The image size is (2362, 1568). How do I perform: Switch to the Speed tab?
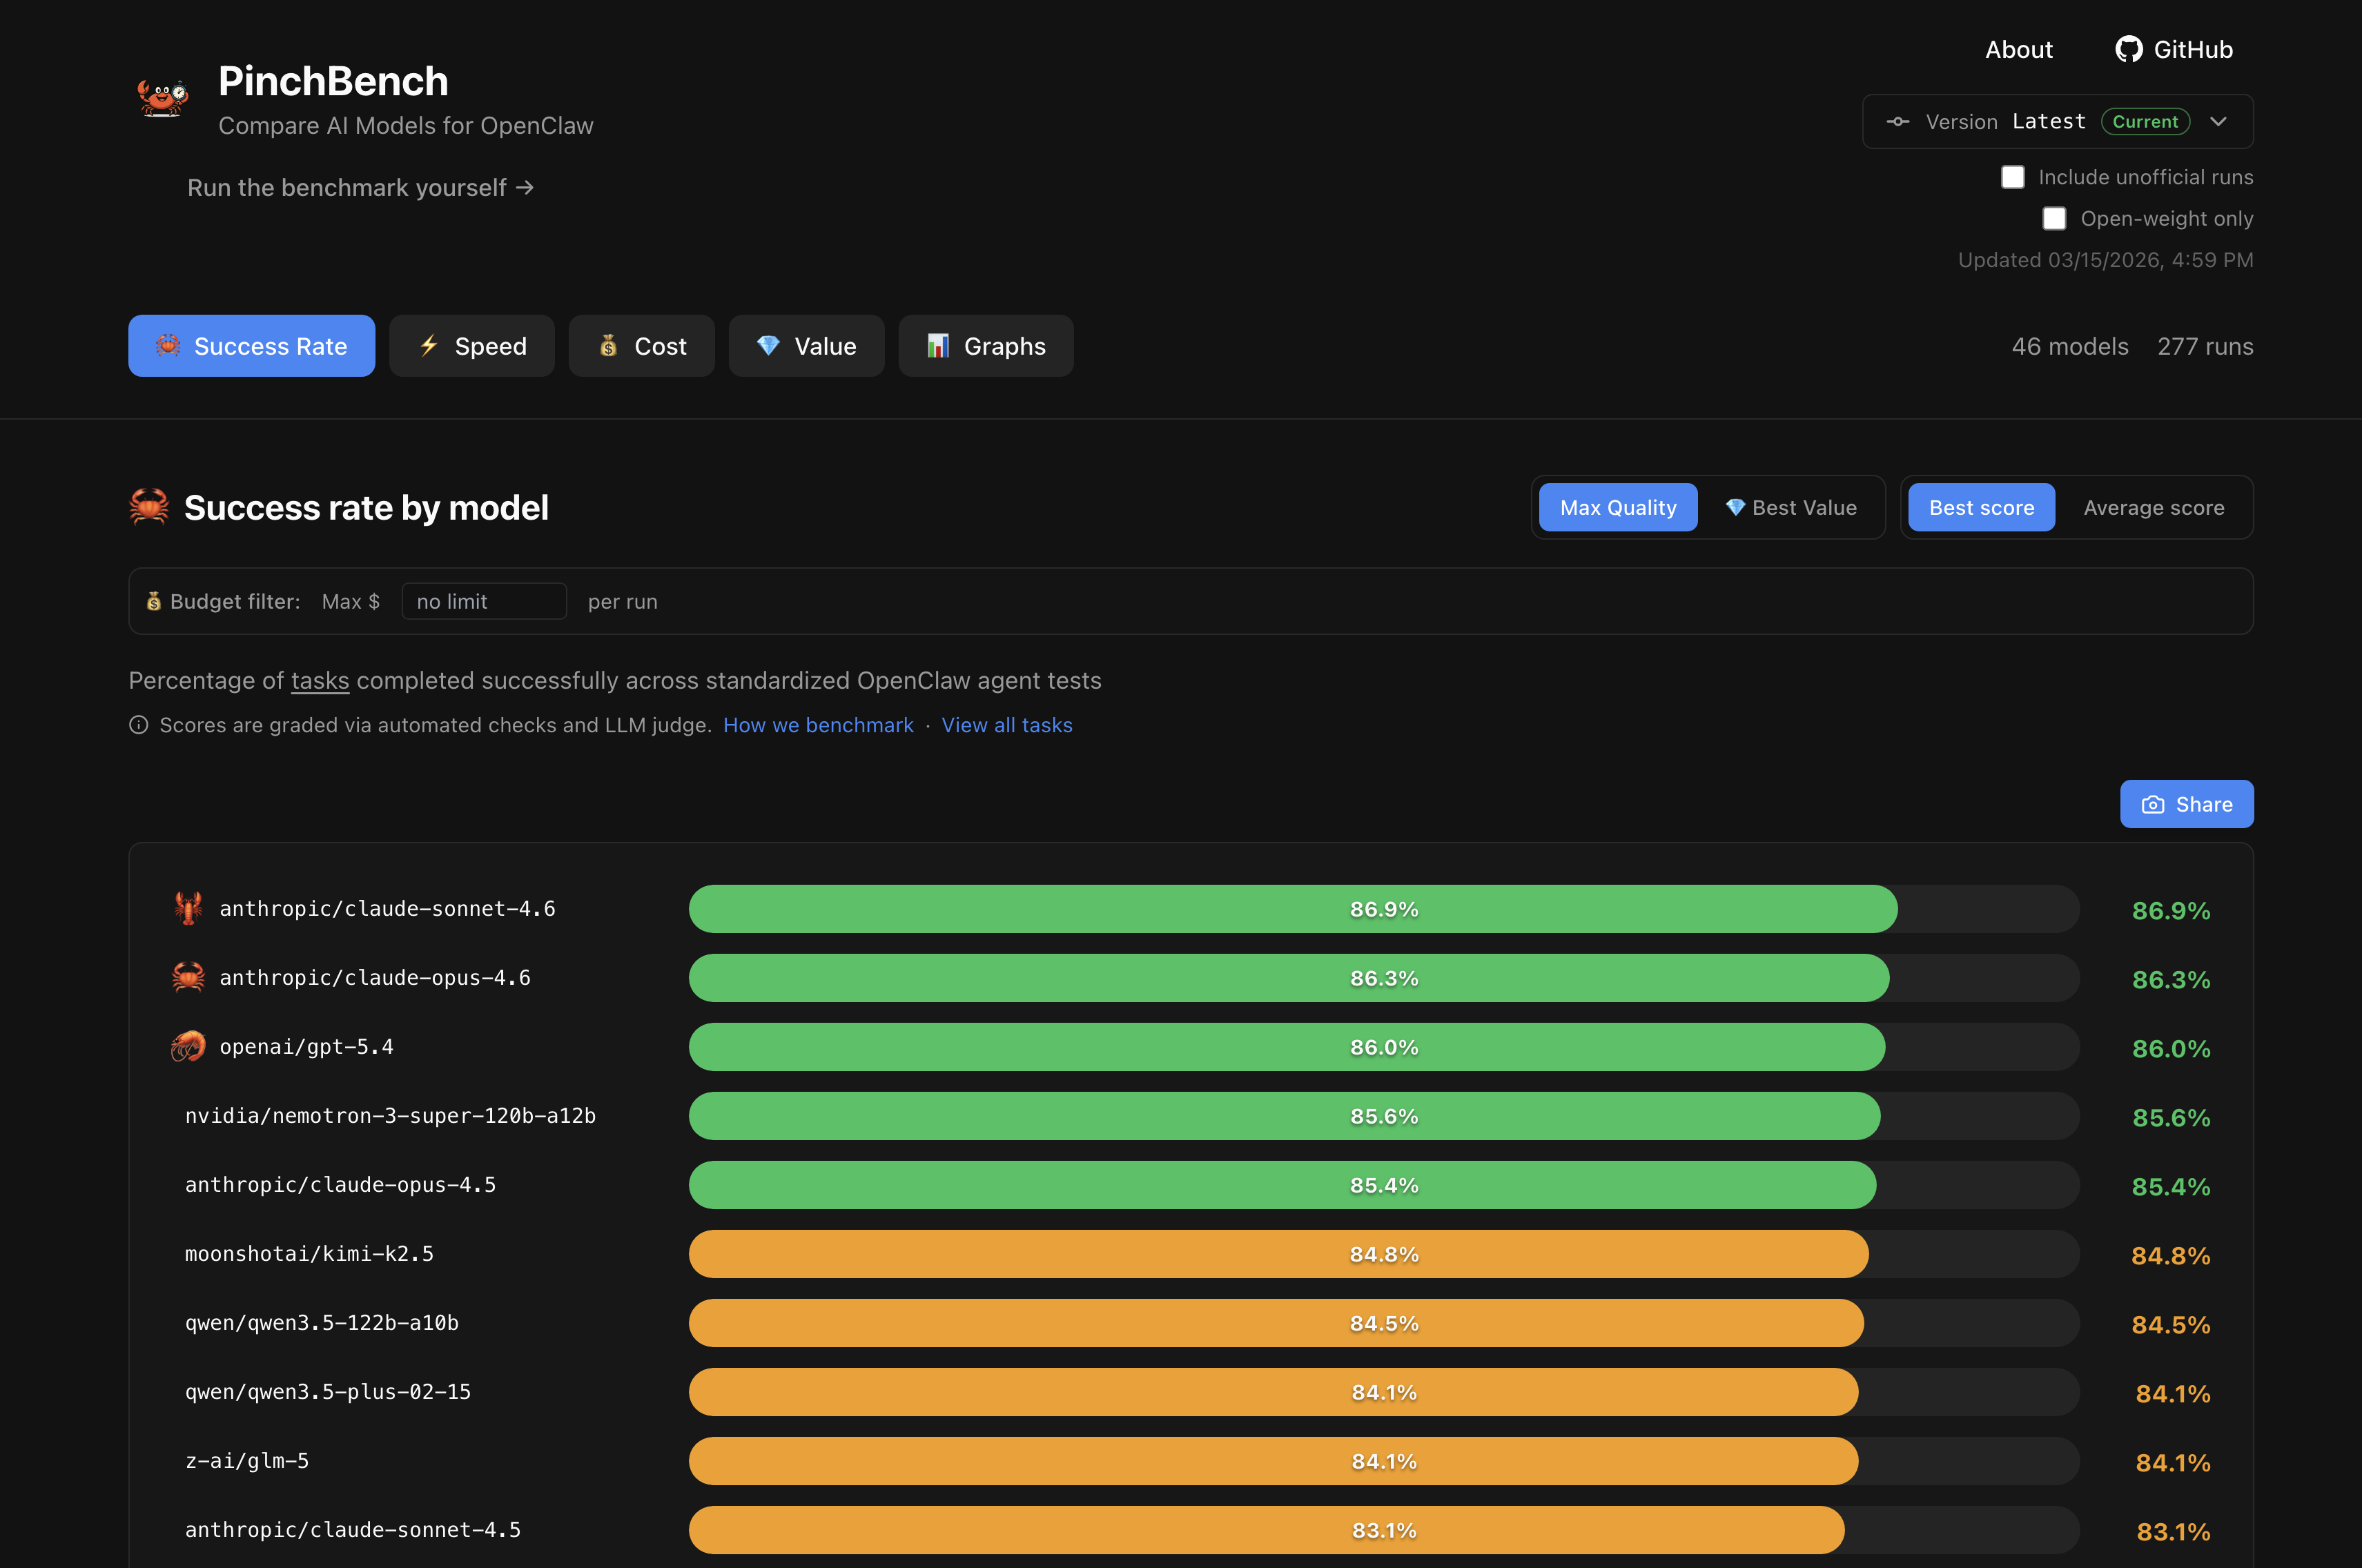tap(472, 346)
